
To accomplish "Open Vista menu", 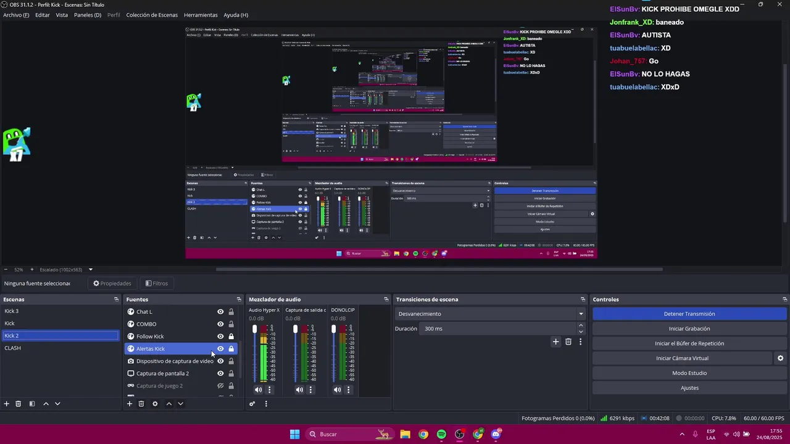I will coord(62,15).
